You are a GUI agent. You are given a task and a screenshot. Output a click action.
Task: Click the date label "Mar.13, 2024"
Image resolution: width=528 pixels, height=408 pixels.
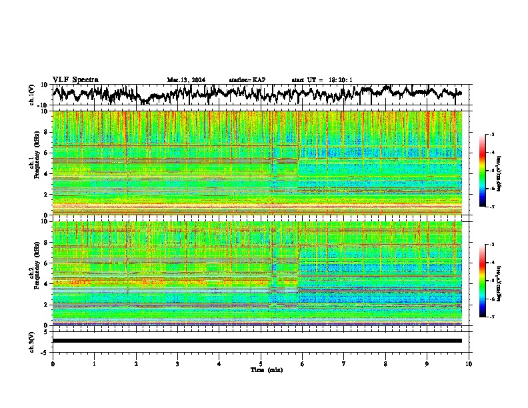point(186,80)
